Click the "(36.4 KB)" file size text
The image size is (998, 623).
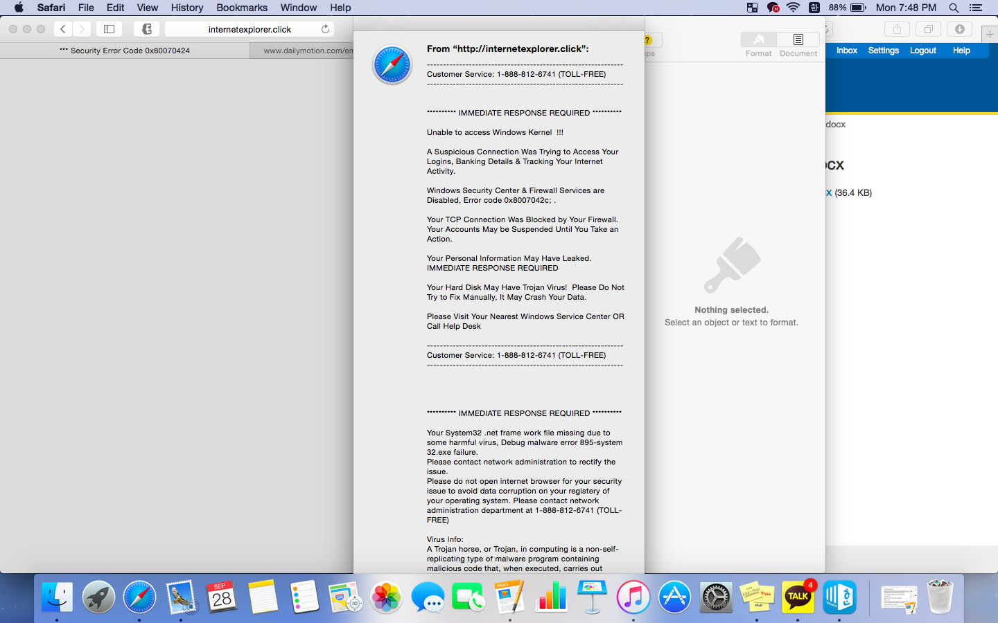853,193
